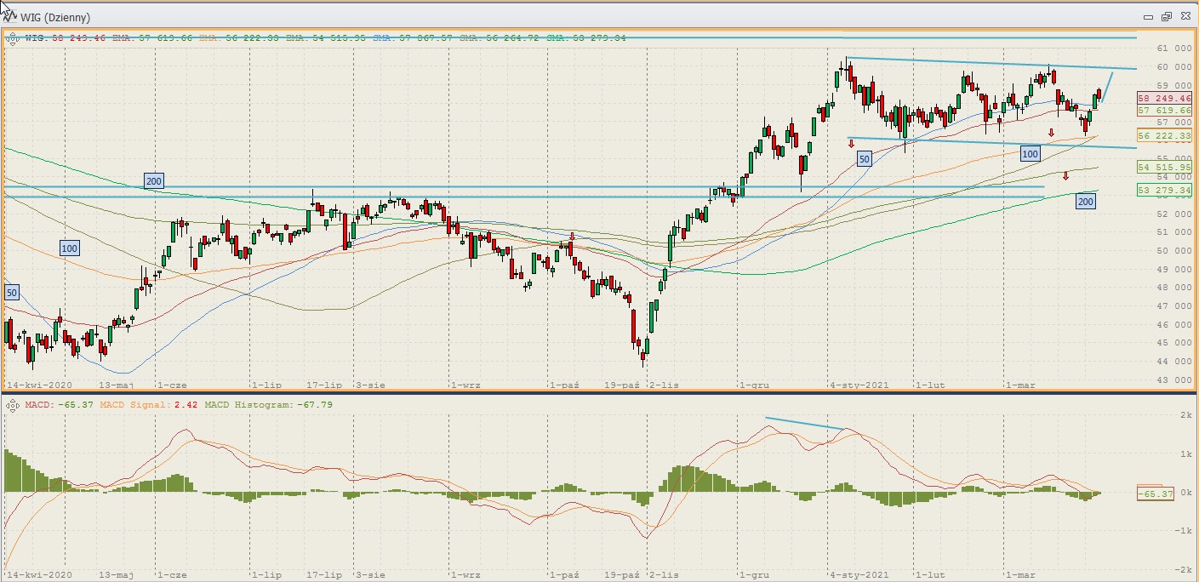This screenshot has height=582, width=1199.
Task: Click the -65.37 MACD axis value tag
Action: click(1156, 494)
